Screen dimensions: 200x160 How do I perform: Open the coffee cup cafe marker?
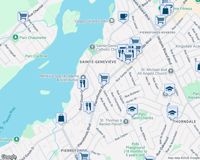tap(123, 17)
